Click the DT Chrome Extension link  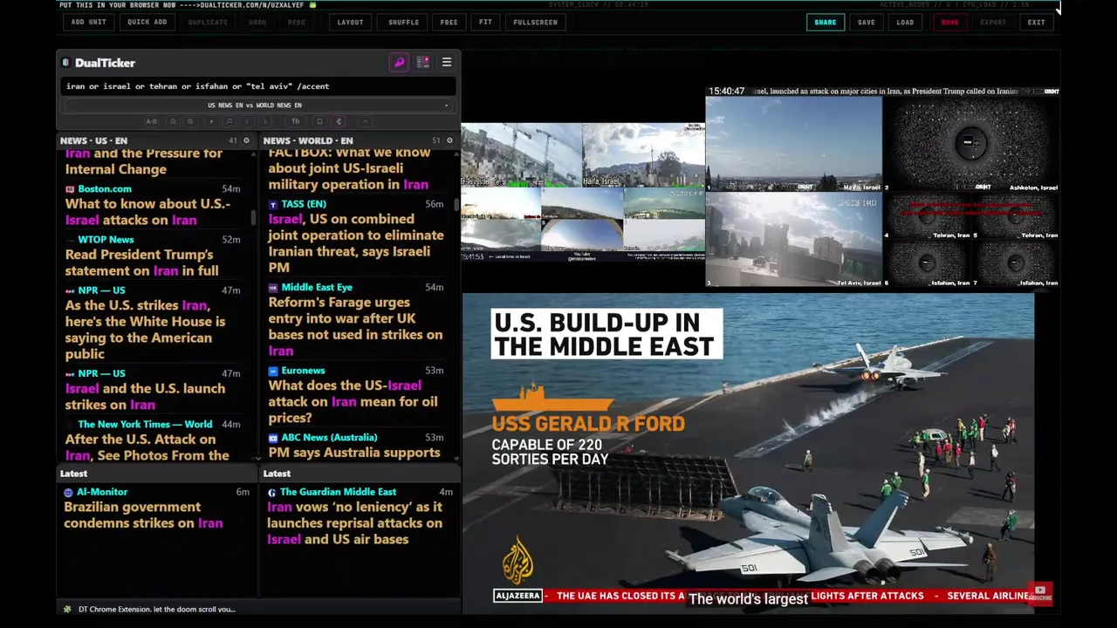pyautogui.click(x=157, y=609)
